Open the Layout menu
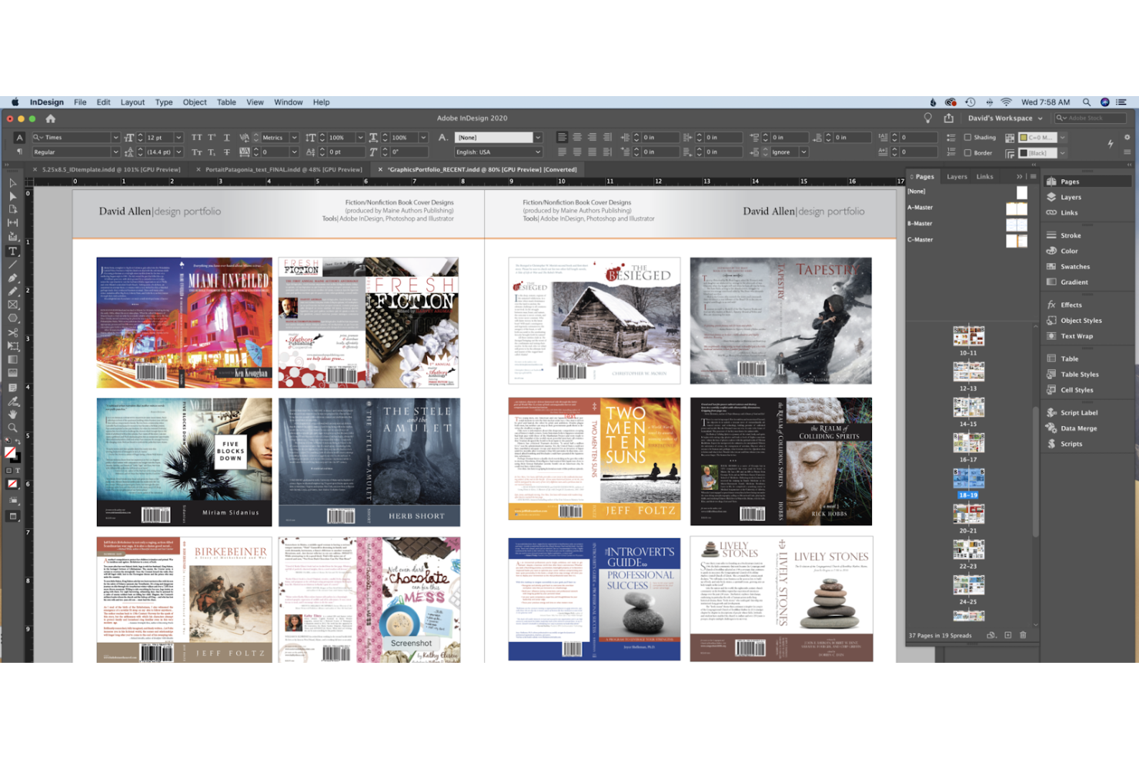 (x=132, y=102)
